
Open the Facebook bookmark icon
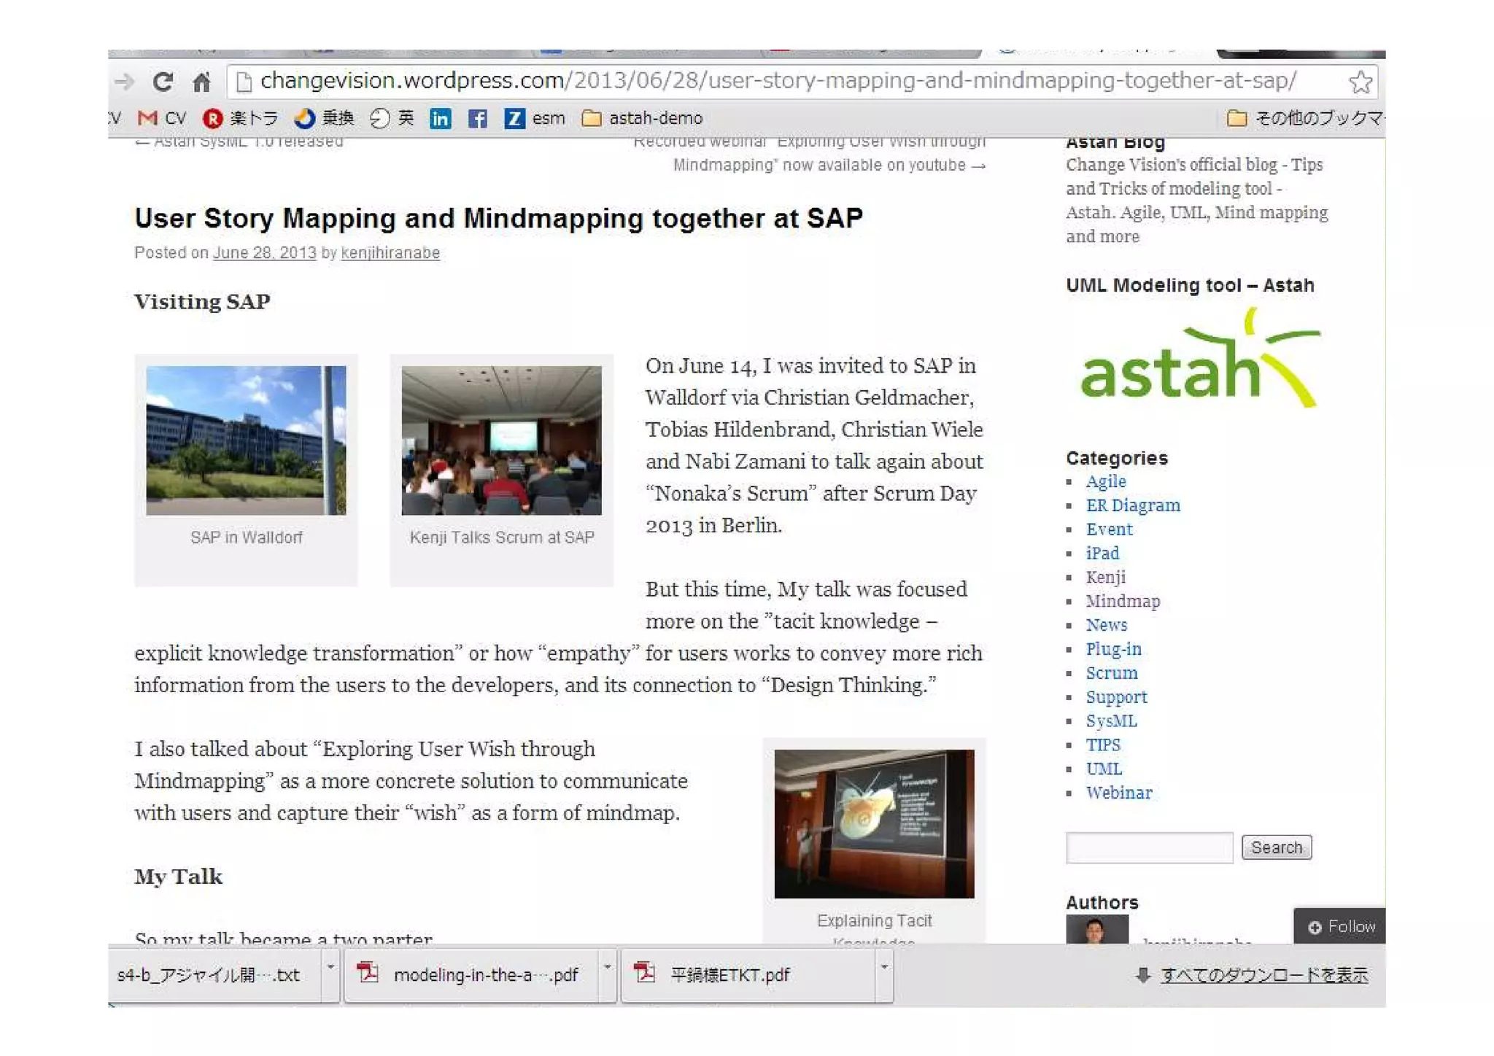pyautogui.click(x=477, y=118)
